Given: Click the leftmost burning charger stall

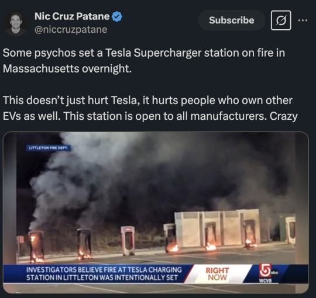Looking at the screenshot, I should (36, 247).
